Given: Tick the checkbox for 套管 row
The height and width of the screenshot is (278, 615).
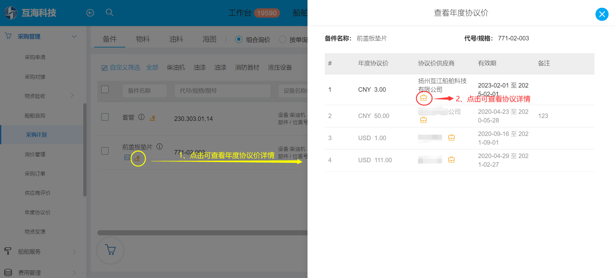Looking at the screenshot, I should [x=105, y=117].
